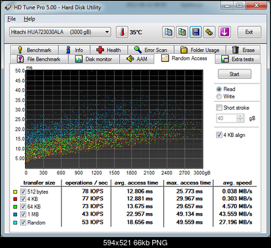
Task: Save screenshot with floppy disk icon
Action: 195,32
